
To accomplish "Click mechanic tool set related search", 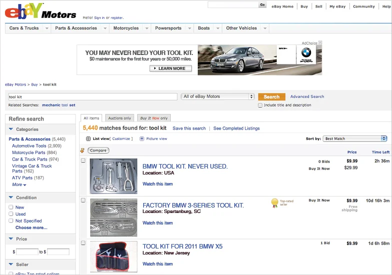I will click(59, 105).
